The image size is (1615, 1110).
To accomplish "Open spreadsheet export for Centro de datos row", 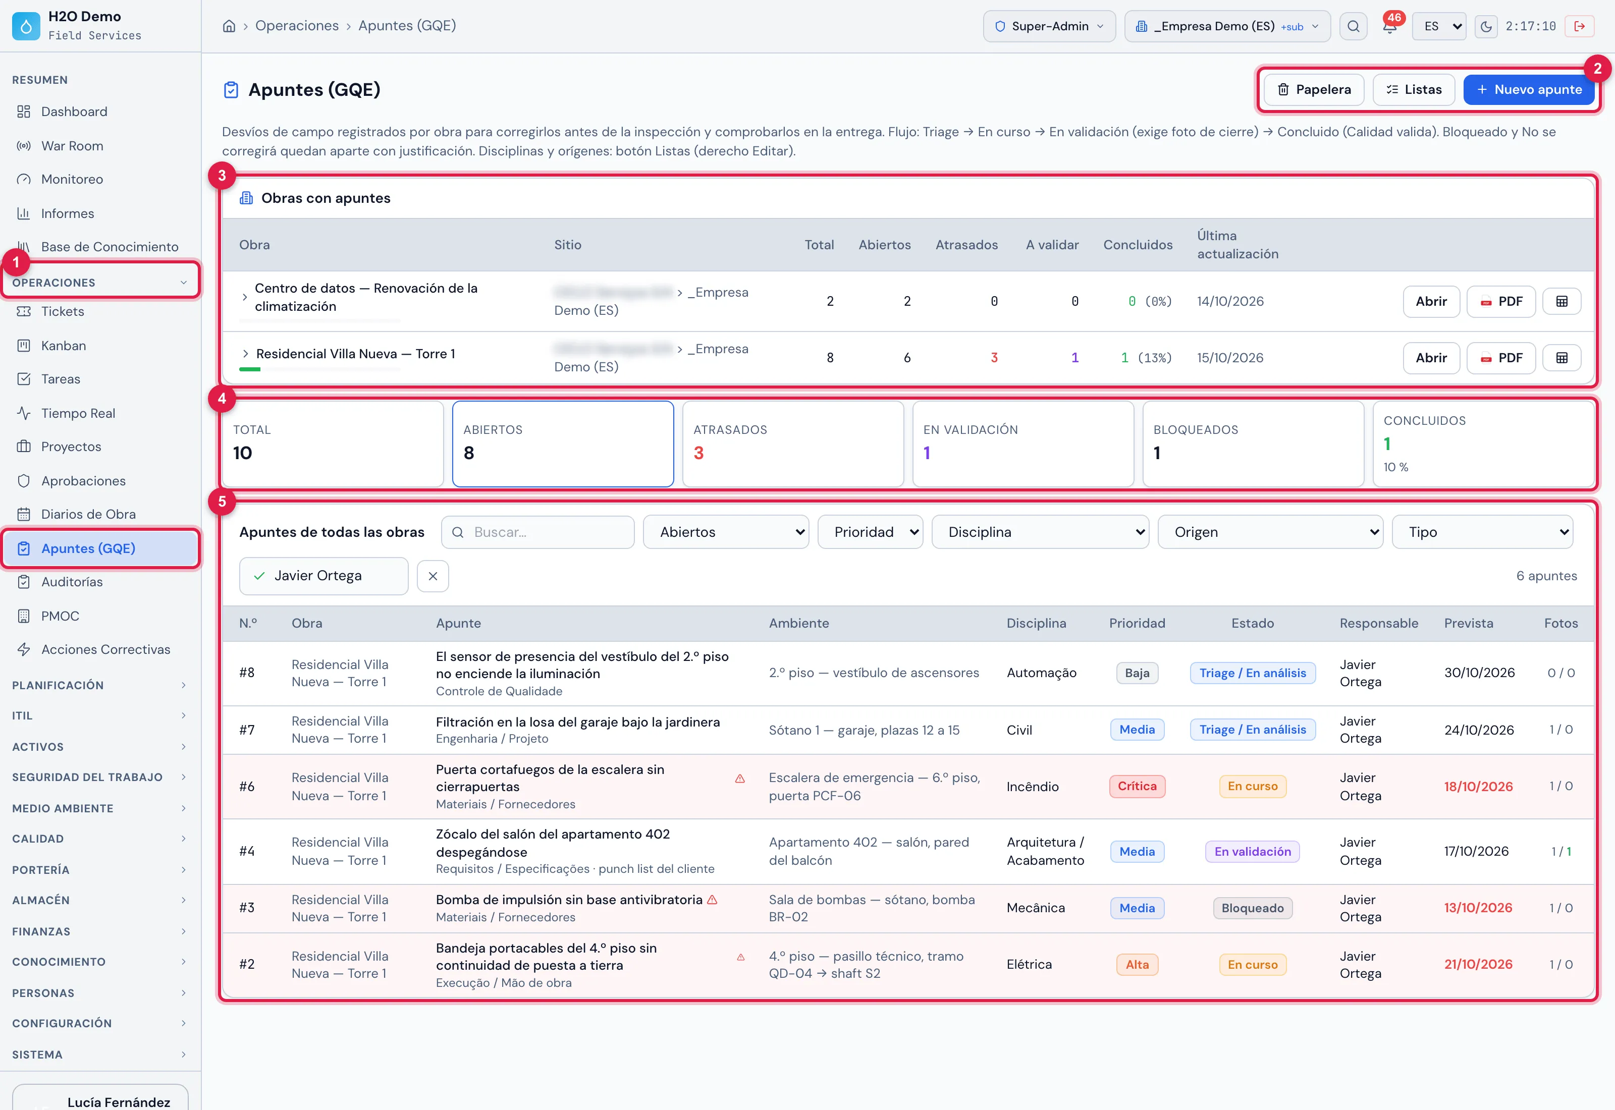I will coord(1562,301).
